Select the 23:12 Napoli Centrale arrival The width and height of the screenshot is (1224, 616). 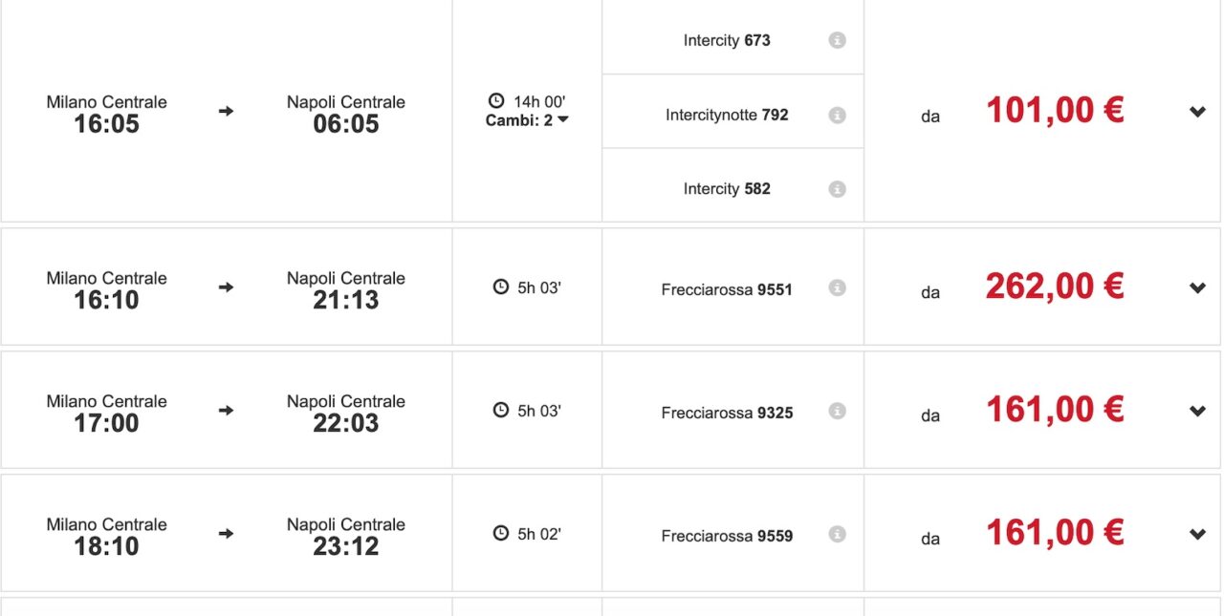pos(346,536)
